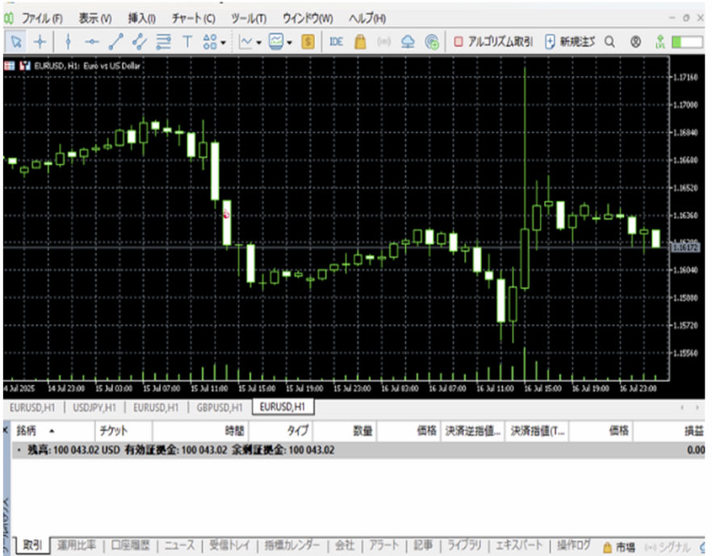Expand the shapes objects dropdown
Image resolution: width=712 pixels, height=556 pixels.
[x=224, y=42]
